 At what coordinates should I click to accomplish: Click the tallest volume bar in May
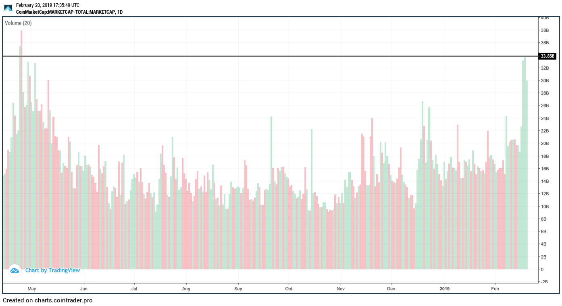click(x=21, y=121)
